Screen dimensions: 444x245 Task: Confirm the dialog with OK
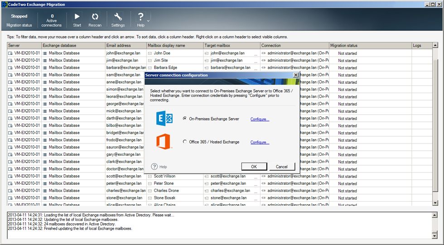254,167
